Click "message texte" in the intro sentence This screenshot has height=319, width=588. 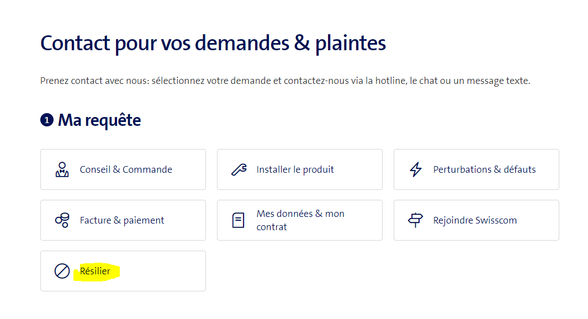[x=499, y=81]
